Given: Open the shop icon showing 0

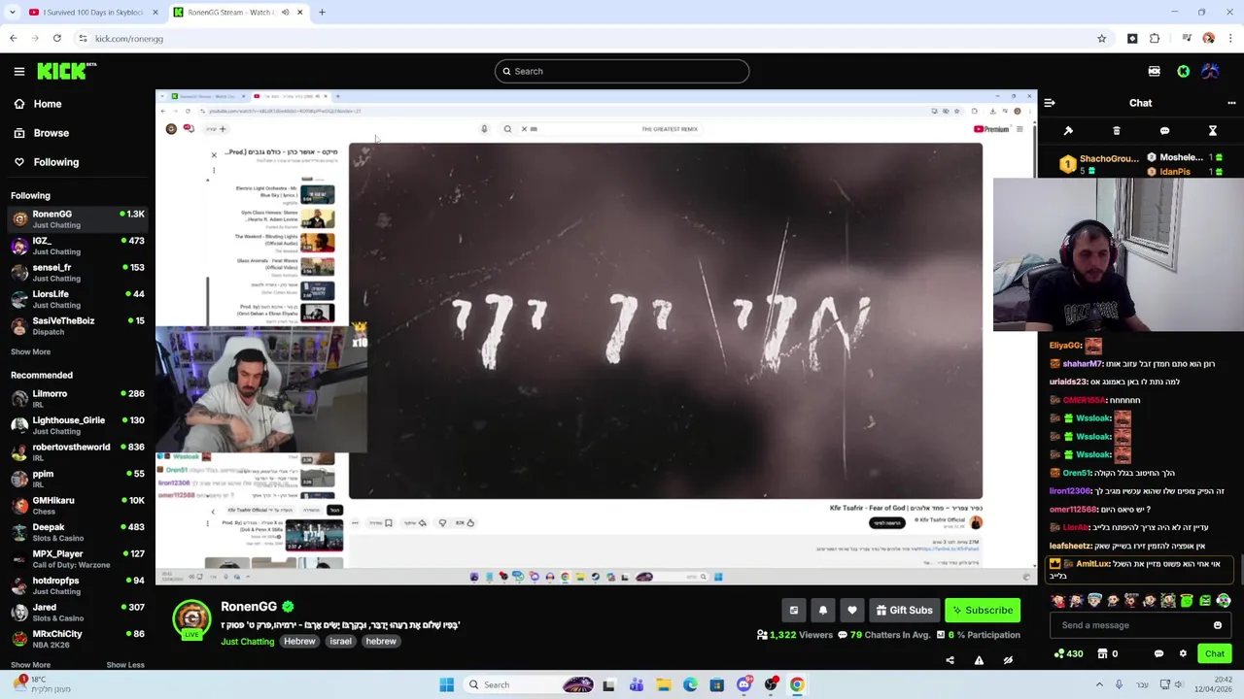Looking at the screenshot, I should pyautogui.click(x=1107, y=653).
